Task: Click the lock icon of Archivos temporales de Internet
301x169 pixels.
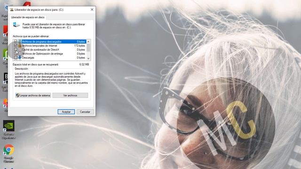Action: point(20,46)
